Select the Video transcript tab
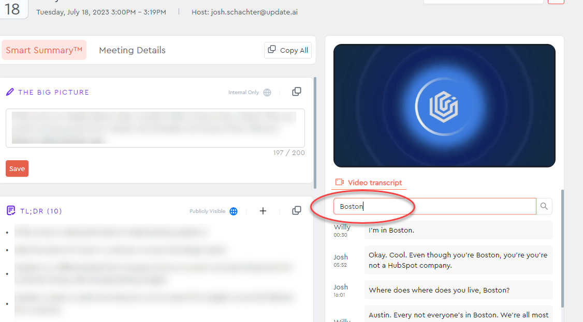Screen dimensions: 583x322 click(x=369, y=182)
